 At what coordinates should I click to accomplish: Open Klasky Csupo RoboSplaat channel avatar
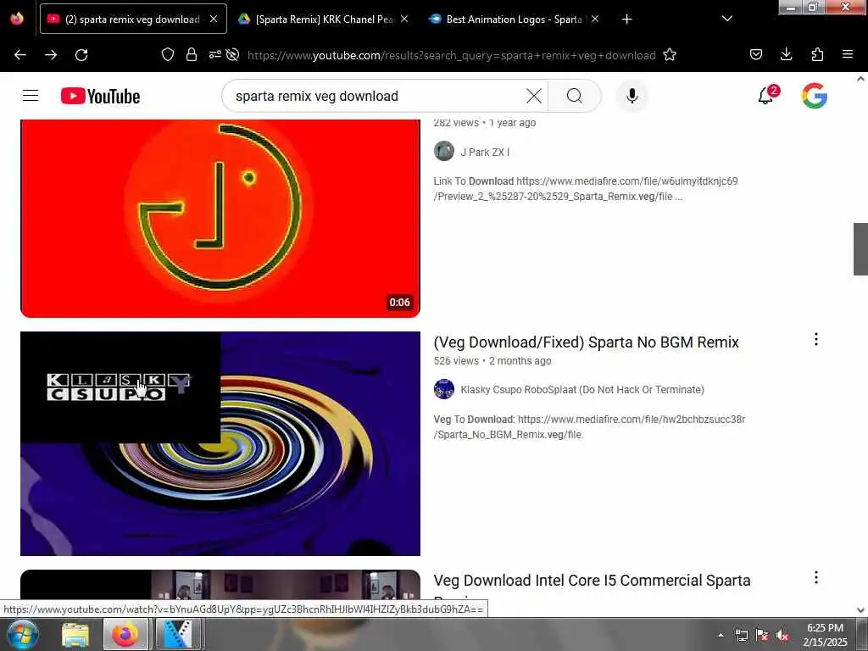444,389
